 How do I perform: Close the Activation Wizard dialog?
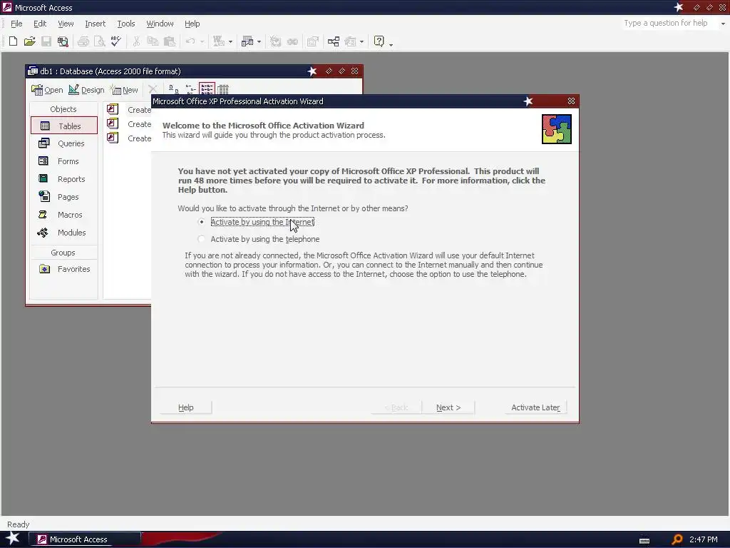(571, 101)
